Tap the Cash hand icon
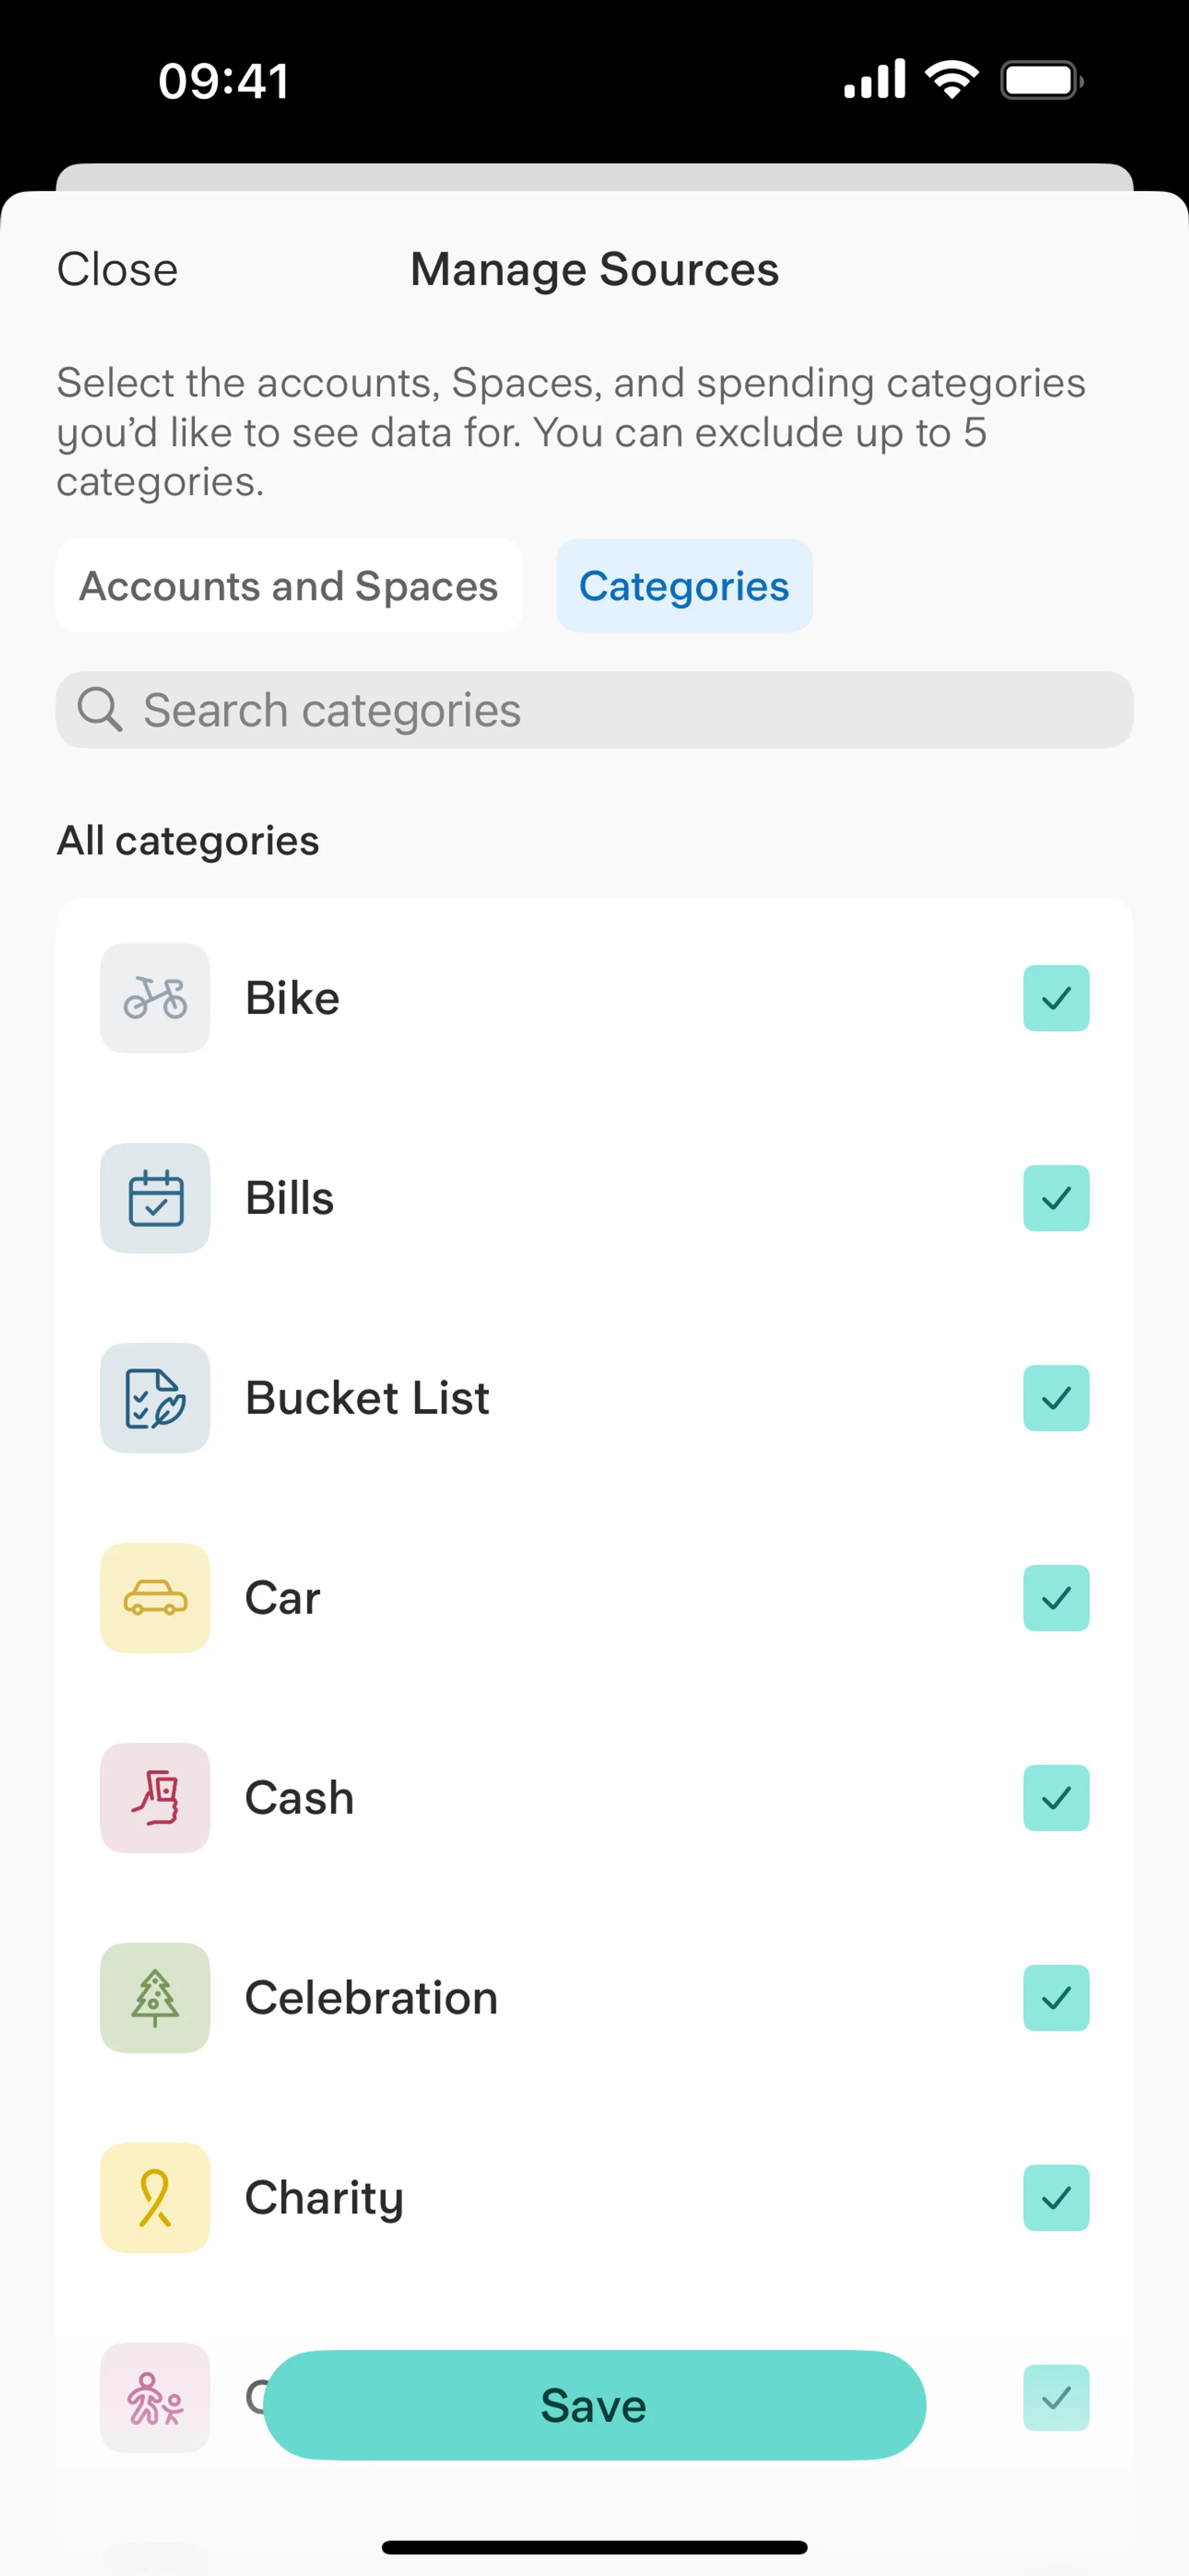Screen dimensions: 1189x2576 (155, 1798)
